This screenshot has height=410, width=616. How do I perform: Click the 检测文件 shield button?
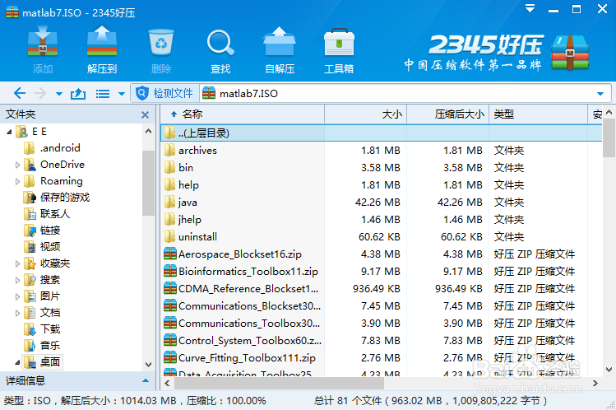tap(164, 93)
